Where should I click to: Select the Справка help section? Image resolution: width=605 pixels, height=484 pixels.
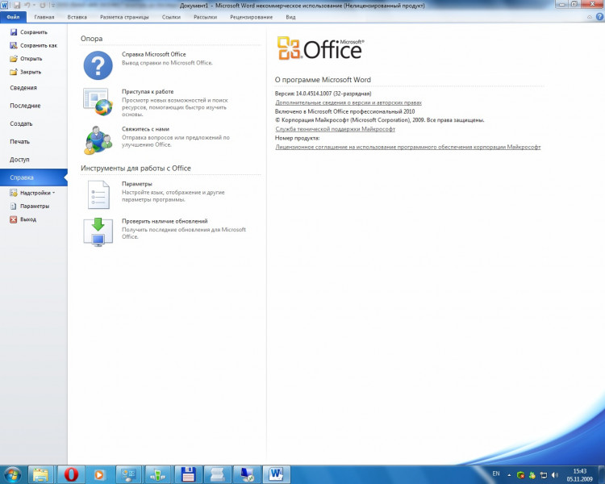point(34,177)
